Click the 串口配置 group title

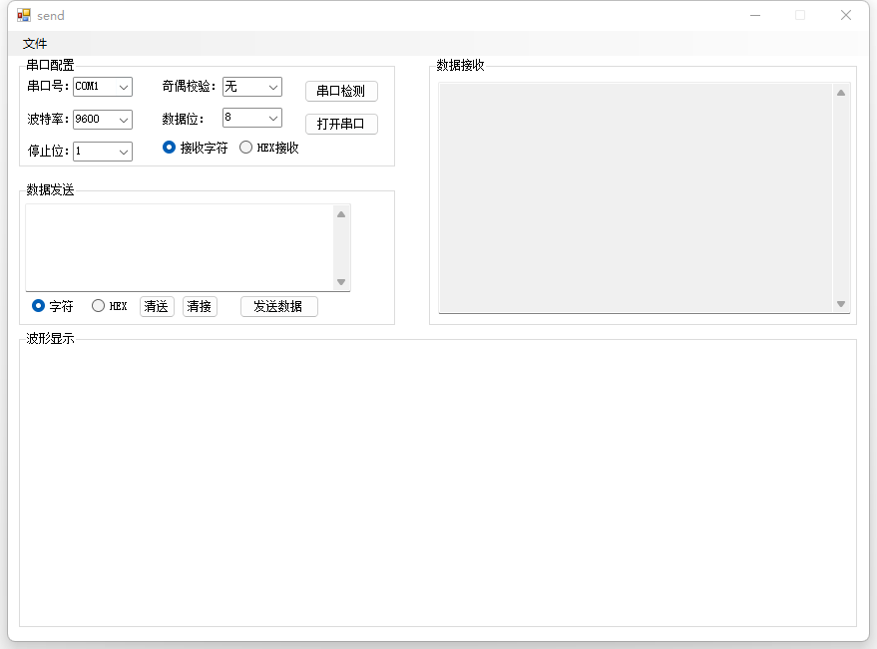click(50, 66)
